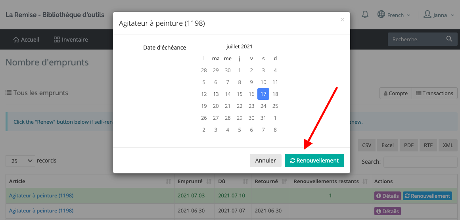Go to the Accueil menu item

tap(26, 40)
